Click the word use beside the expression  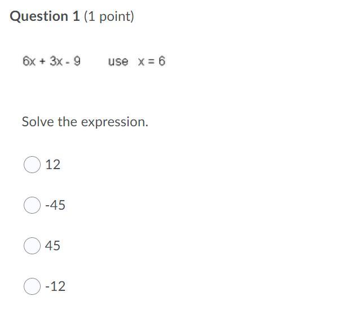tap(118, 61)
